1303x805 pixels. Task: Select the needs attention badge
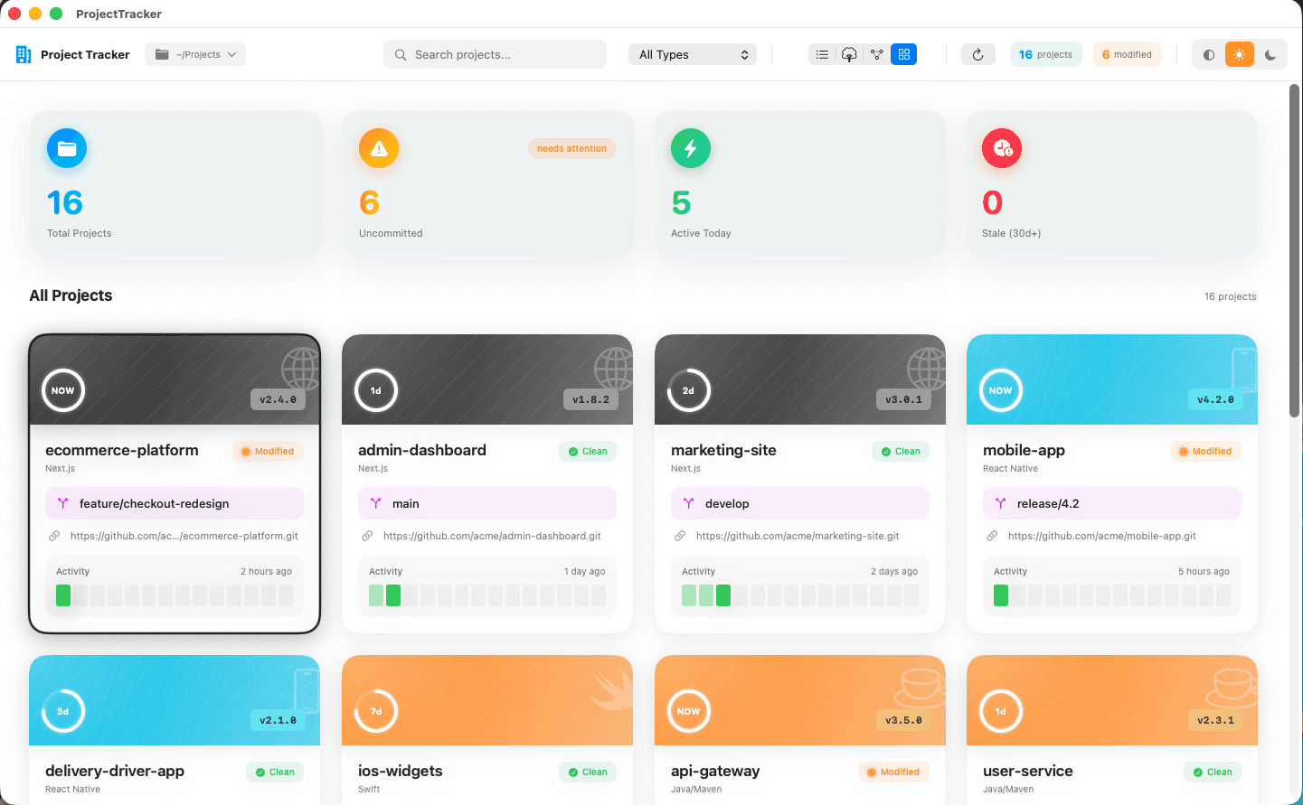coord(571,147)
